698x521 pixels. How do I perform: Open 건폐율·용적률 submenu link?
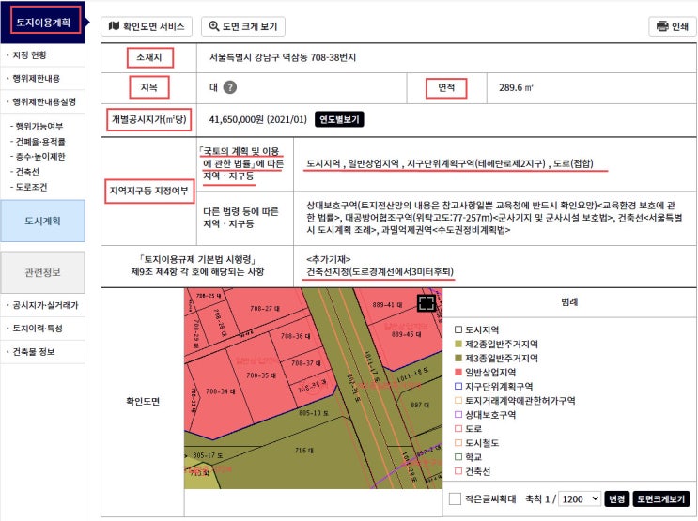click(39, 142)
